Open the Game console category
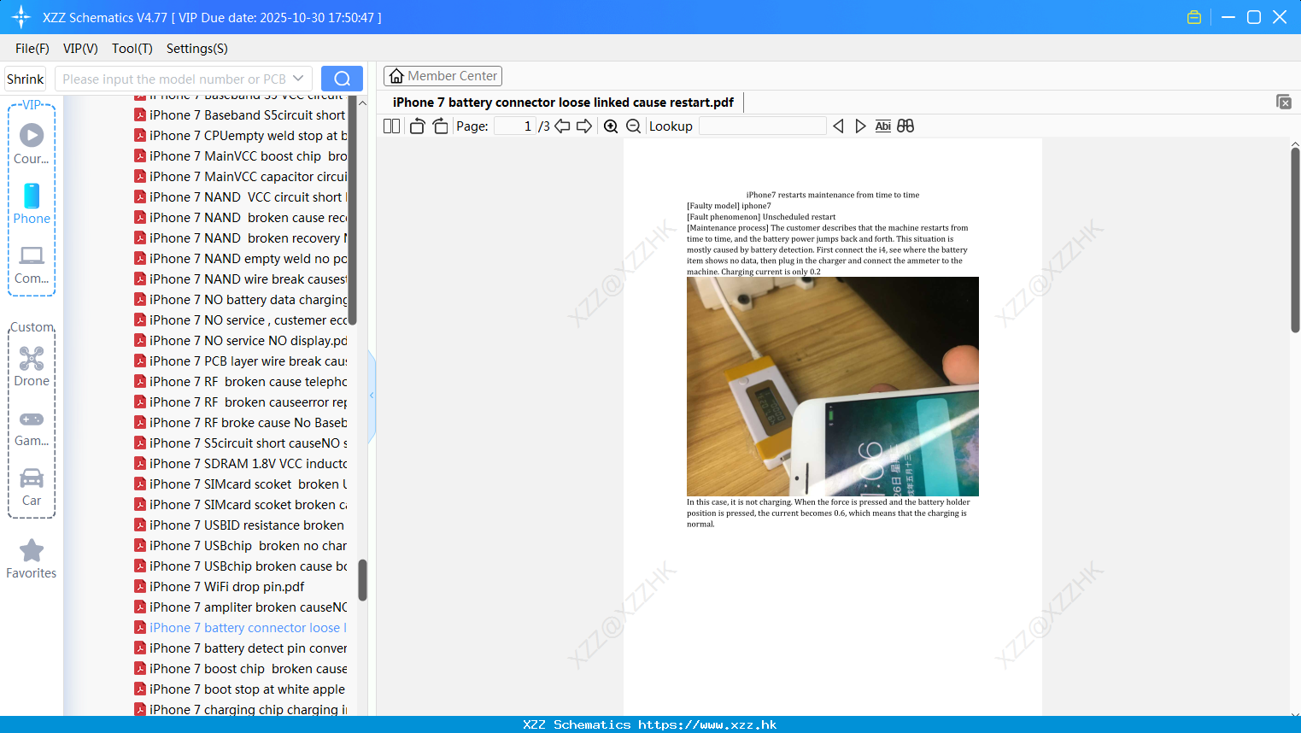 coord(32,427)
